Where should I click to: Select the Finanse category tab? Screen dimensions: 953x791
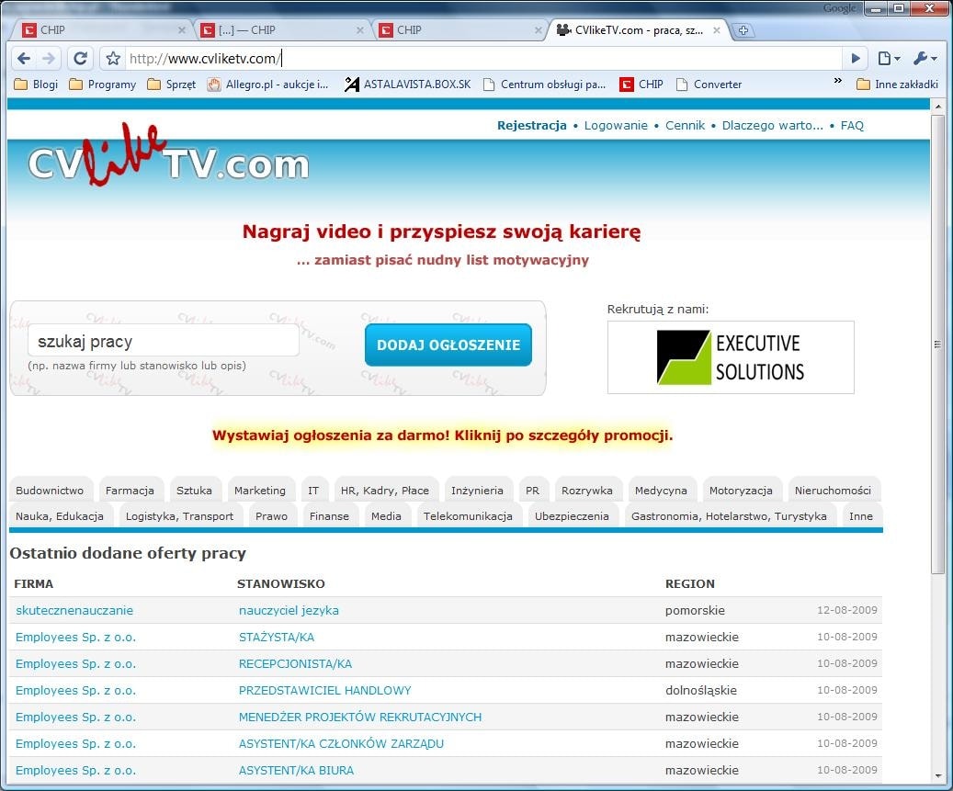(329, 515)
